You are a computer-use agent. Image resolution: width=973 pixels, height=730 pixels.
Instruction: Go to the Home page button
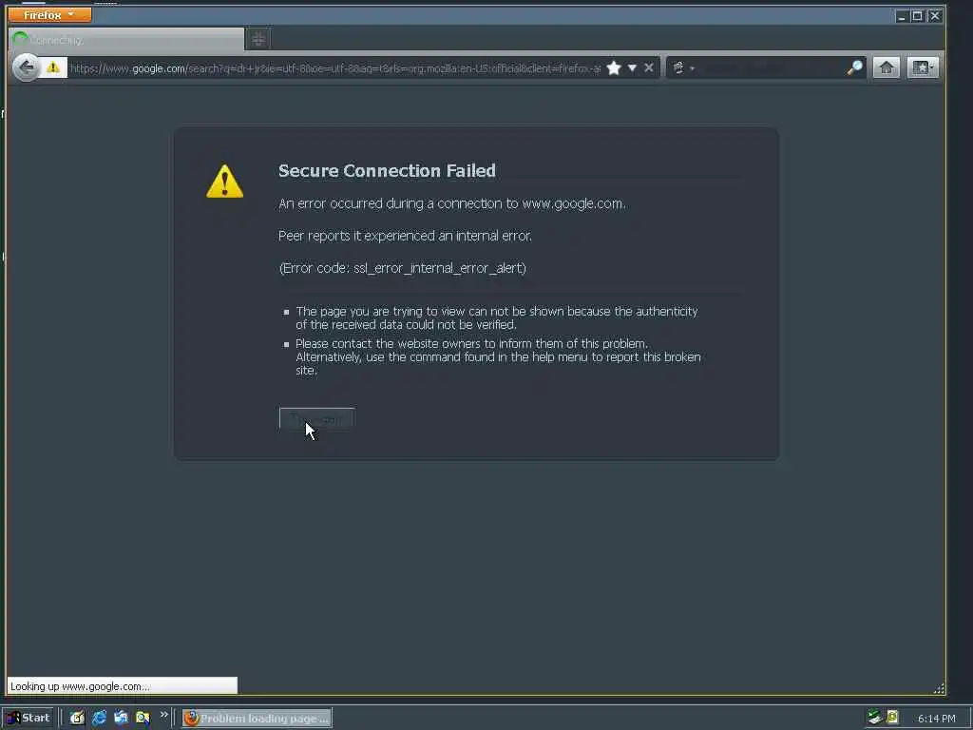(x=886, y=67)
